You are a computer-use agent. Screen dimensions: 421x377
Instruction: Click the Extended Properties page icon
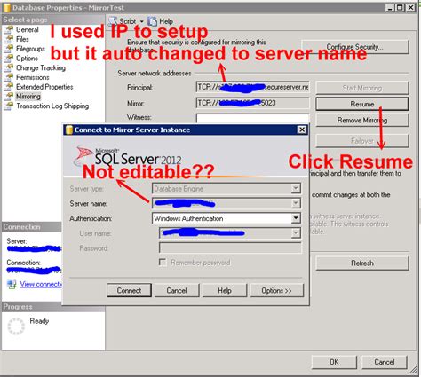(x=9, y=86)
